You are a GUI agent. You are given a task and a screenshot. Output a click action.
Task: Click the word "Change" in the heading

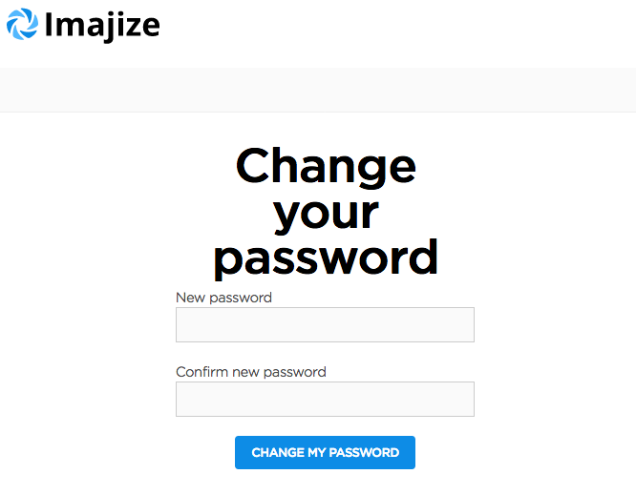click(326, 166)
